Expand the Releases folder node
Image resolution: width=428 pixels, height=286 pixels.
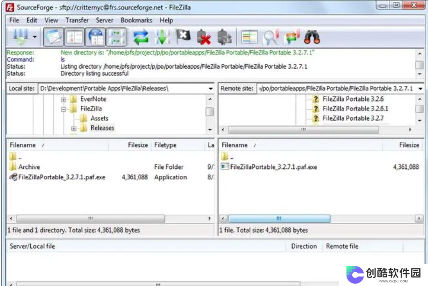(73, 129)
